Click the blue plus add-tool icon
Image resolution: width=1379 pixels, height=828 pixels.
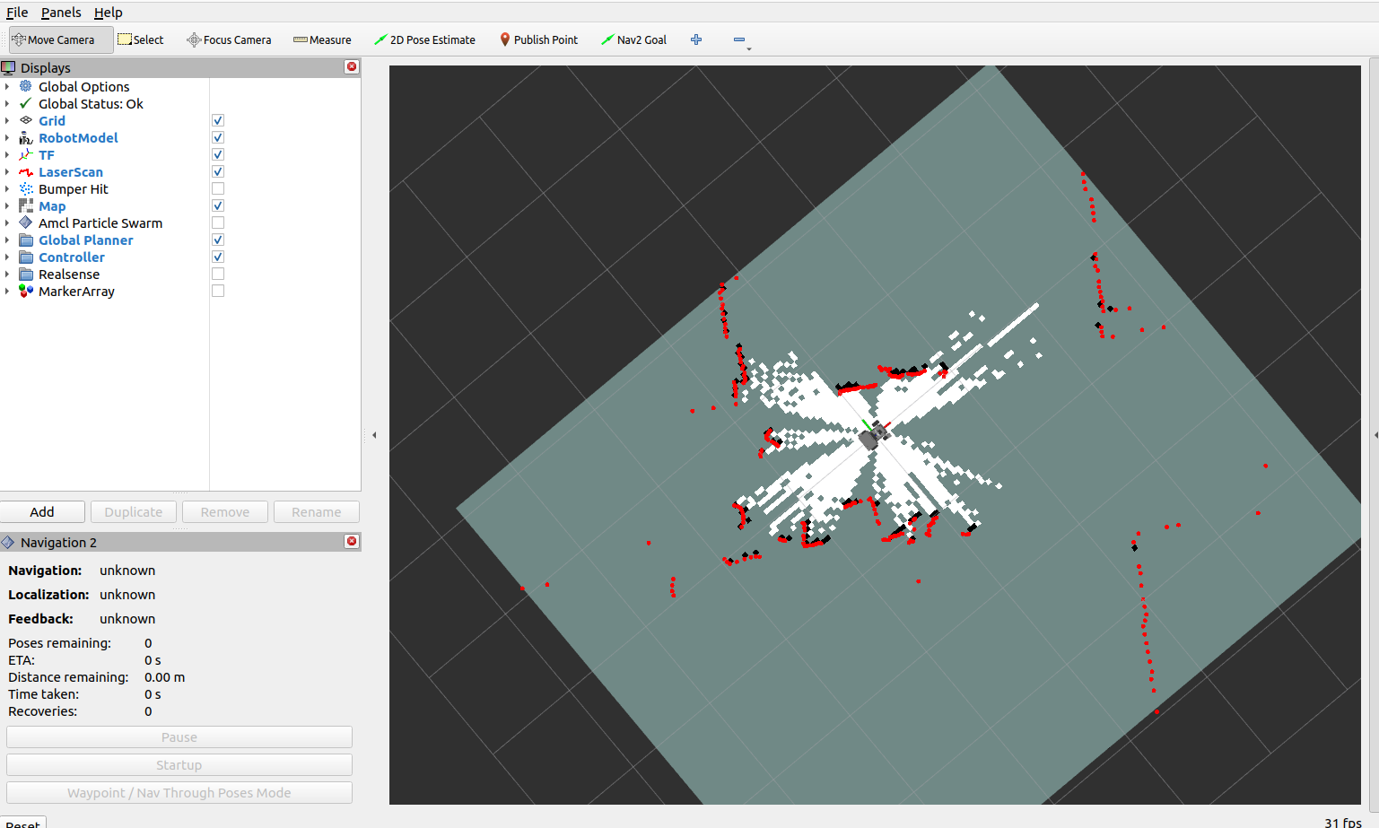click(x=696, y=39)
